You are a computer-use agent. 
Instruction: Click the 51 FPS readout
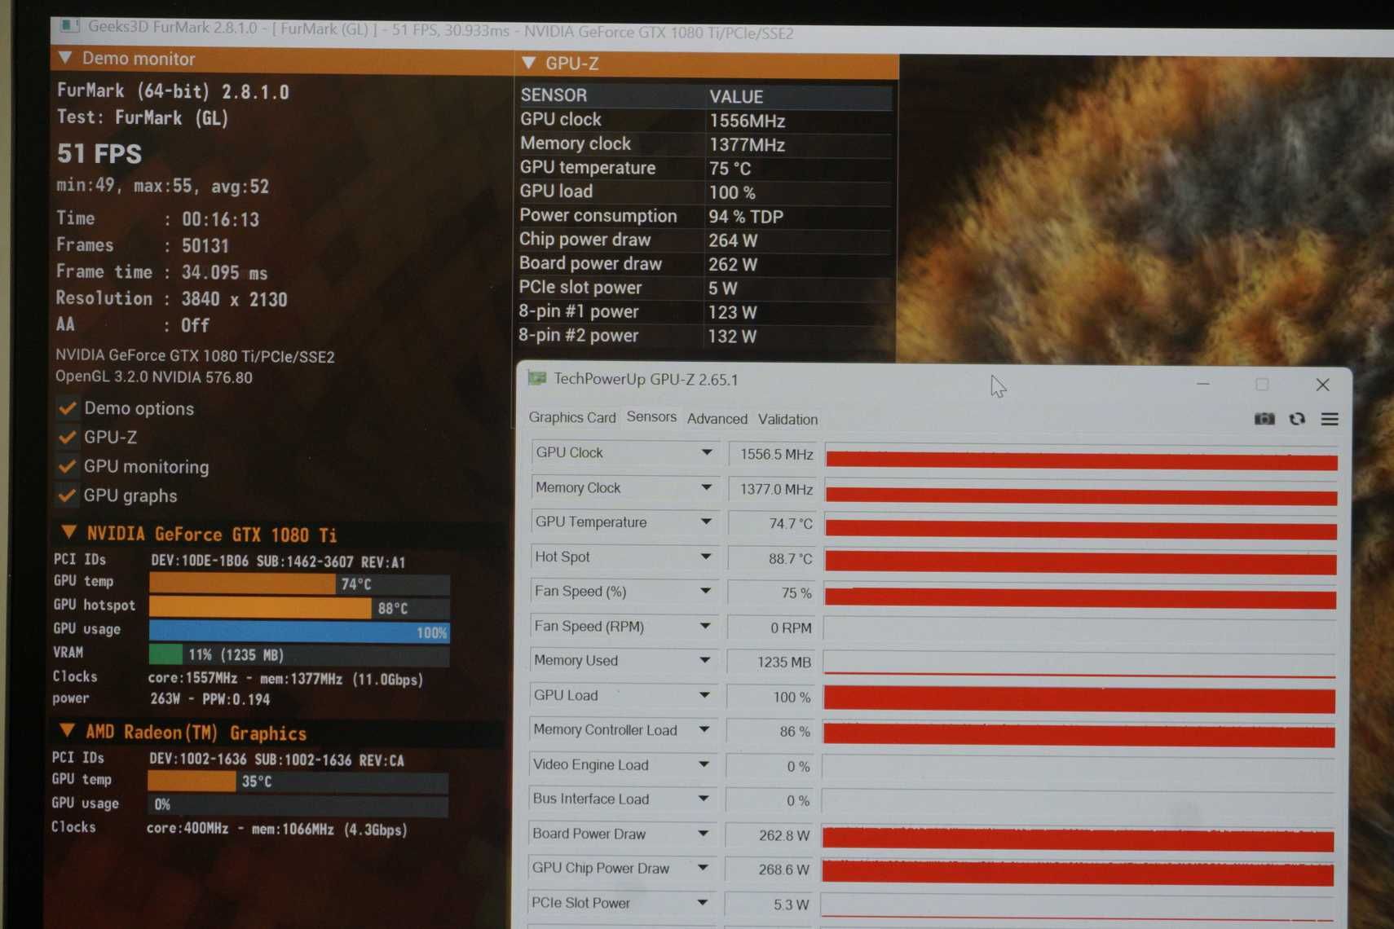coord(99,153)
